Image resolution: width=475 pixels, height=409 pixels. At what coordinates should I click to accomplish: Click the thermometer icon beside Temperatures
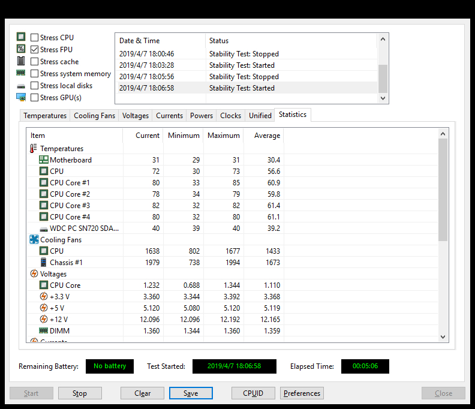[x=34, y=149]
